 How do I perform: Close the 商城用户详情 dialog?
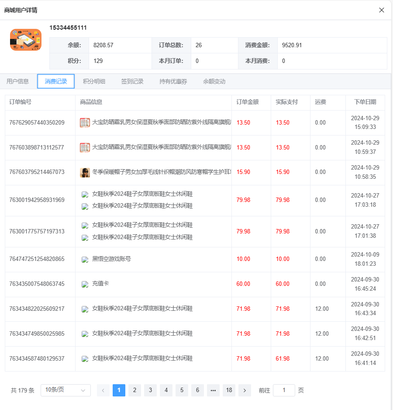click(381, 10)
